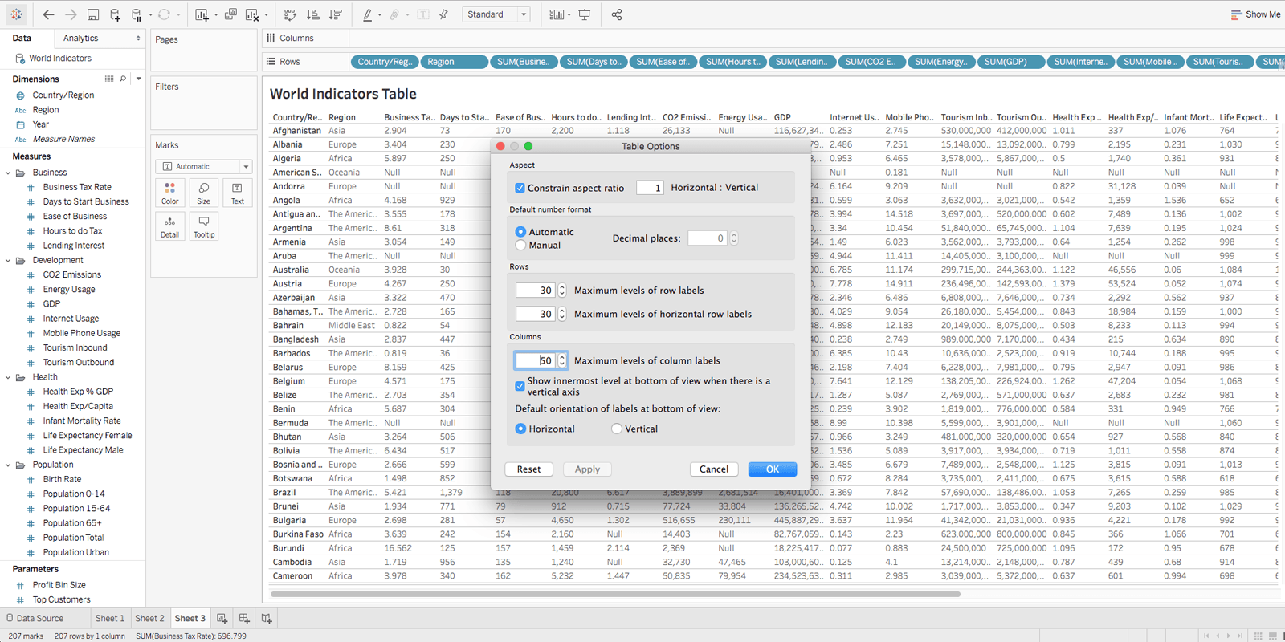Collapse the Health measures folder
The image size is (1285, 642).
pos(8,377)
